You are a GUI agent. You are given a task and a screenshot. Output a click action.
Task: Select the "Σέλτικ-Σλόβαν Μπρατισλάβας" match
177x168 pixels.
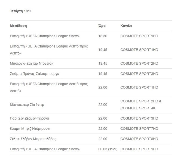[33, 139]
